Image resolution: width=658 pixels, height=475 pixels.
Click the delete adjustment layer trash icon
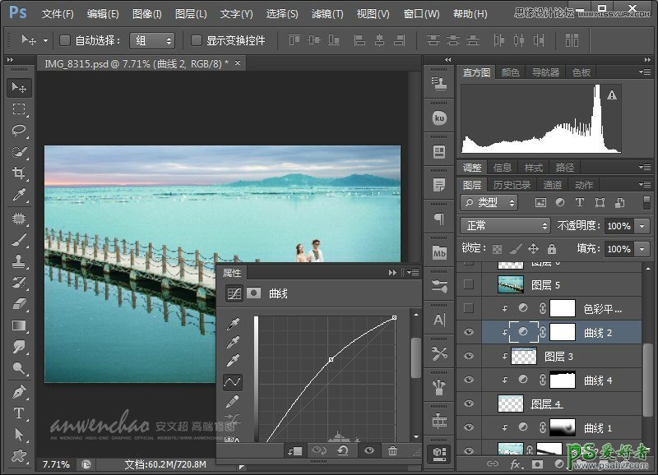tap(392, 450)
